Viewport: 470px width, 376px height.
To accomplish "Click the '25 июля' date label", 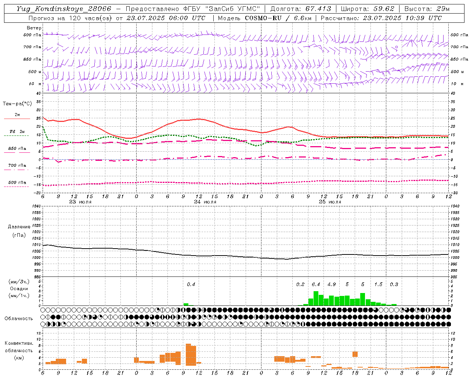I will point(330,202).
